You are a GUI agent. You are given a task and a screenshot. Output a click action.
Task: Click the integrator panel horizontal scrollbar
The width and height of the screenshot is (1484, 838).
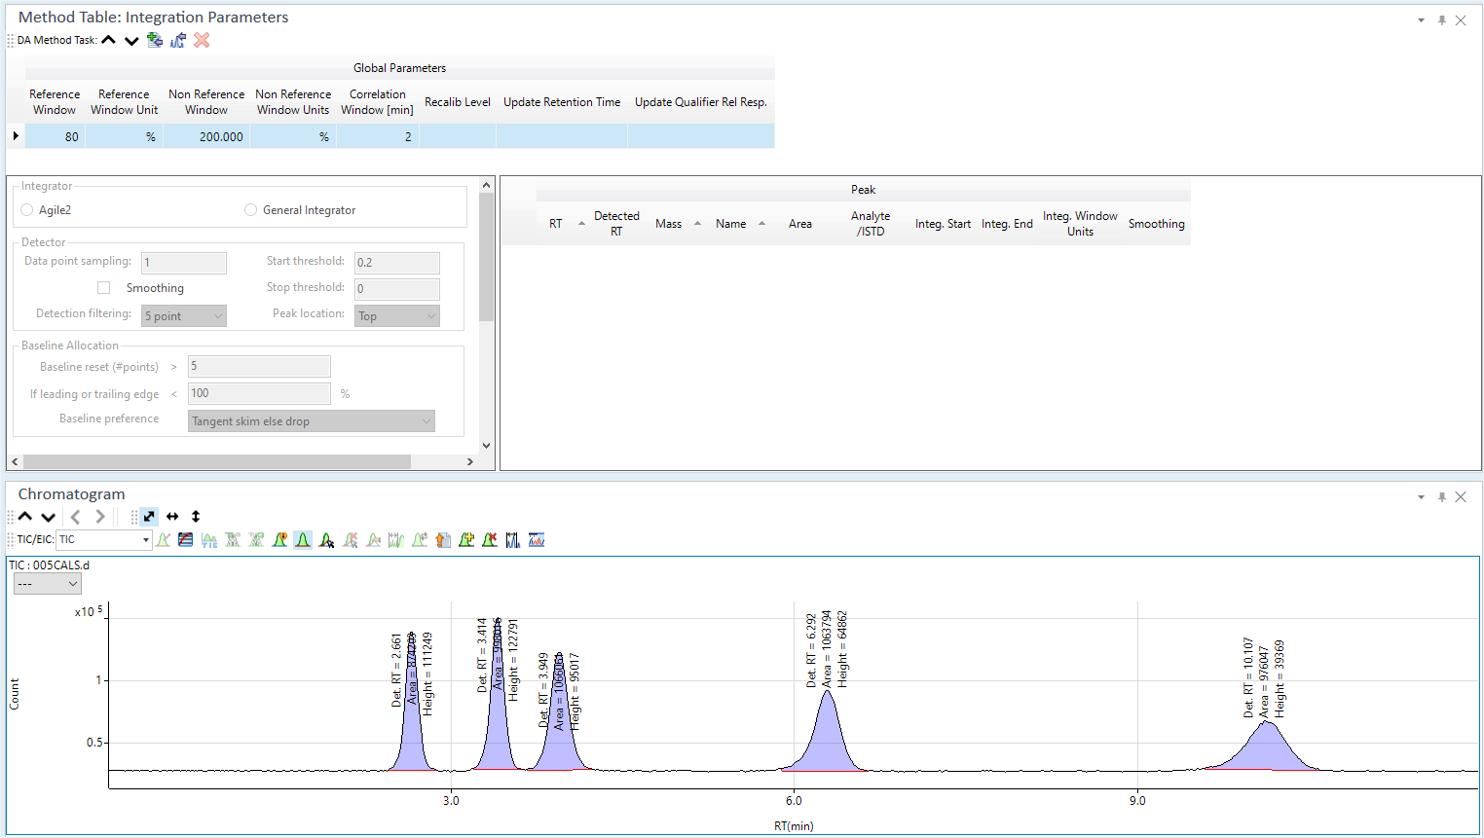tap(216, 462)
